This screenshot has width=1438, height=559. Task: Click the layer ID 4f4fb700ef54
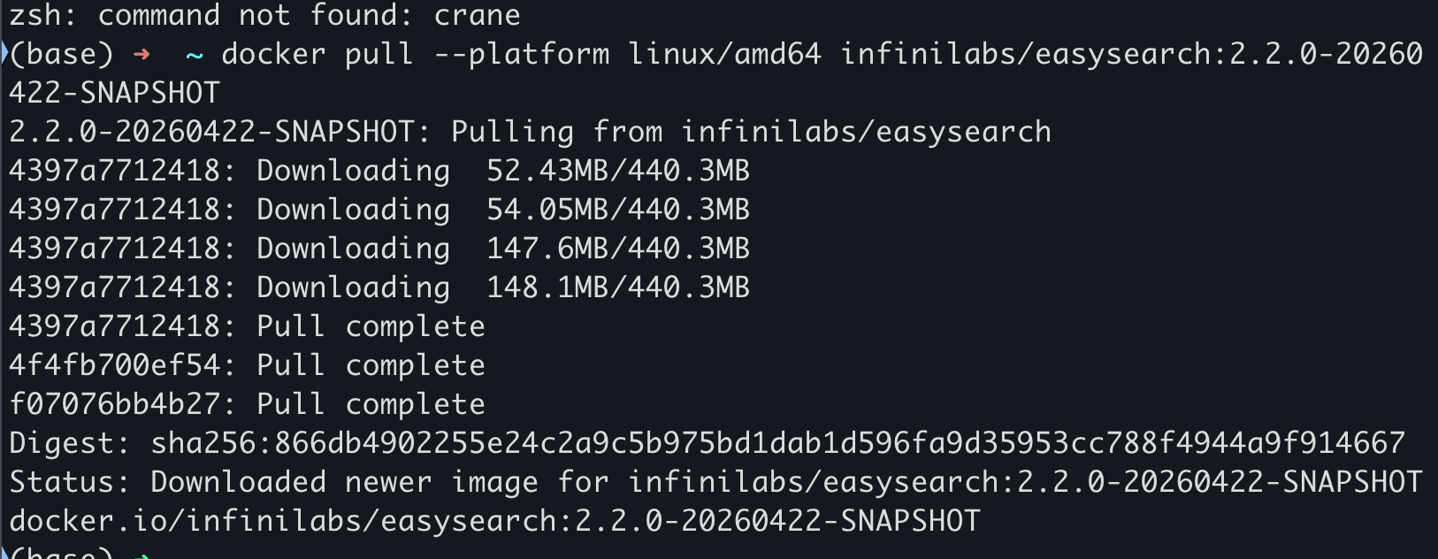[x=114, y=366]
